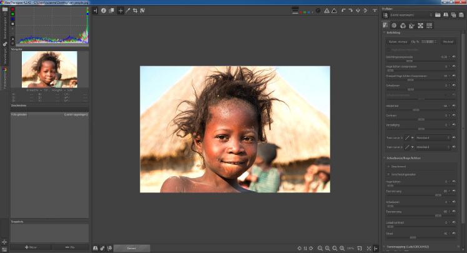Enable the Geactiveerd checkbox under Schaduwen/hoge lichten
The width and height of the screenshot is (467, 253).
pos(388,167)
